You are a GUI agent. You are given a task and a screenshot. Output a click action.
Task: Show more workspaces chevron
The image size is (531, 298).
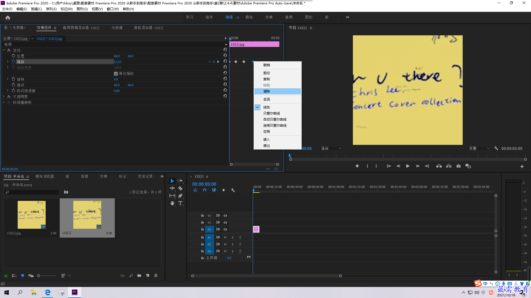pyautogui.click(x=348, y=17)
